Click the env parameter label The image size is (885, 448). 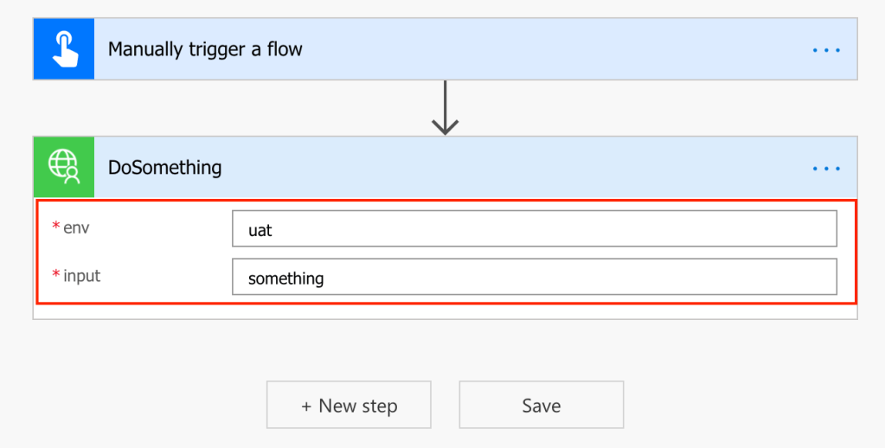click(76, 228)
